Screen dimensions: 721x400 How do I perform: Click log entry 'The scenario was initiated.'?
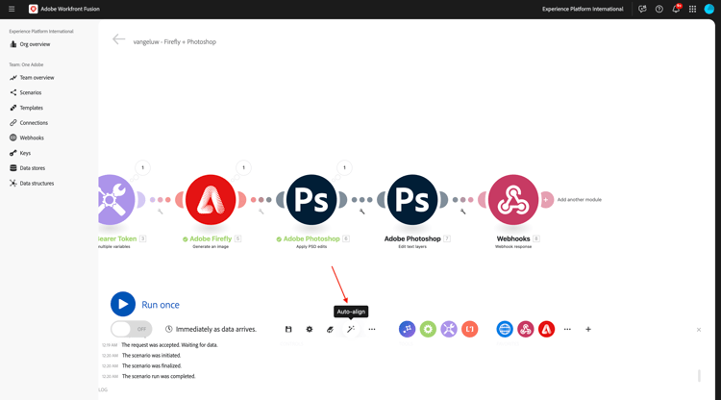(151, 356)
